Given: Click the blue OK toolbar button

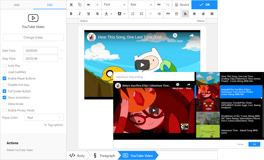Looking at the screenshot, I should click(x=204, y=5).
